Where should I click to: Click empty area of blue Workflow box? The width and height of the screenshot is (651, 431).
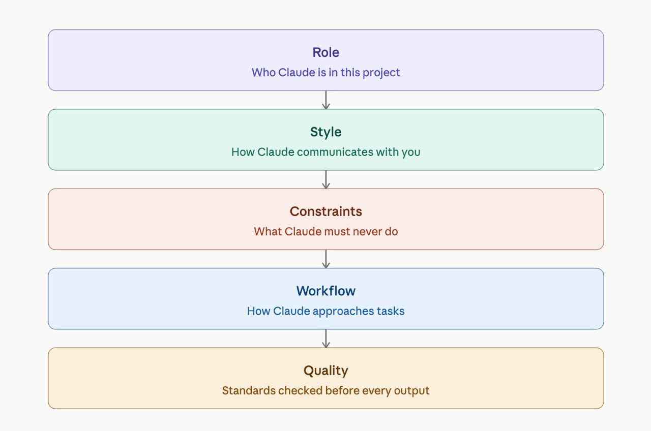coord(153,299)
